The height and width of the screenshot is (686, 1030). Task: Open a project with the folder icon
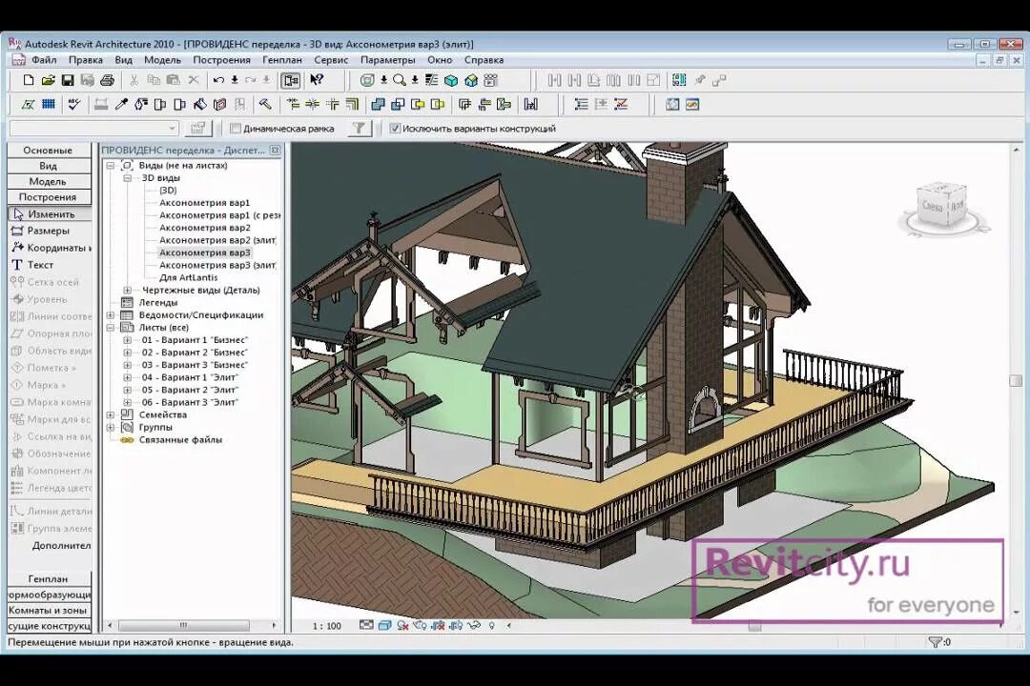pos(48,80)
